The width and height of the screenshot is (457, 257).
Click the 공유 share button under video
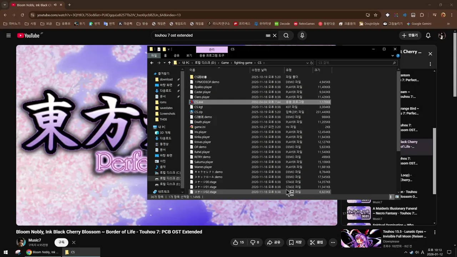[274, 242]
